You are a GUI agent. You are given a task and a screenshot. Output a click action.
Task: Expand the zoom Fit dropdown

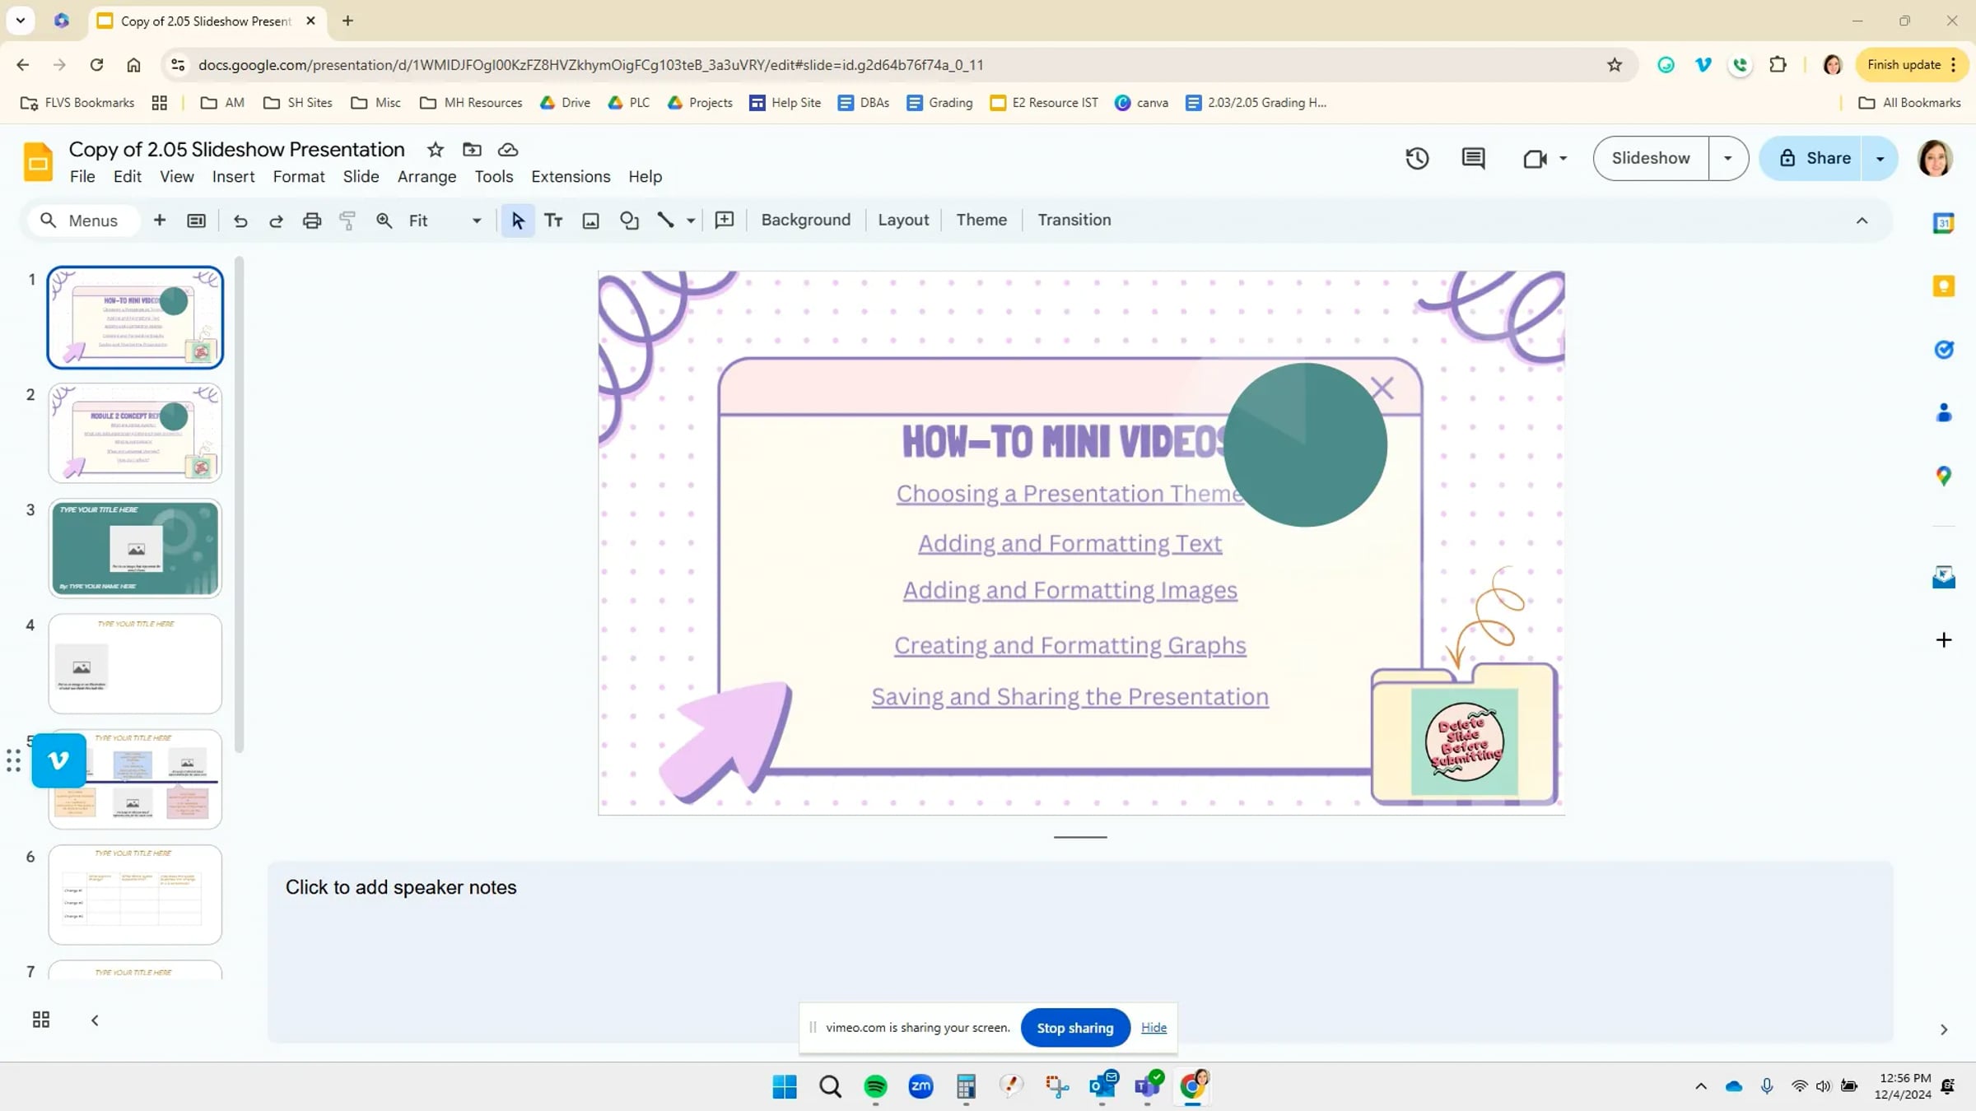[x=476, y=220]
